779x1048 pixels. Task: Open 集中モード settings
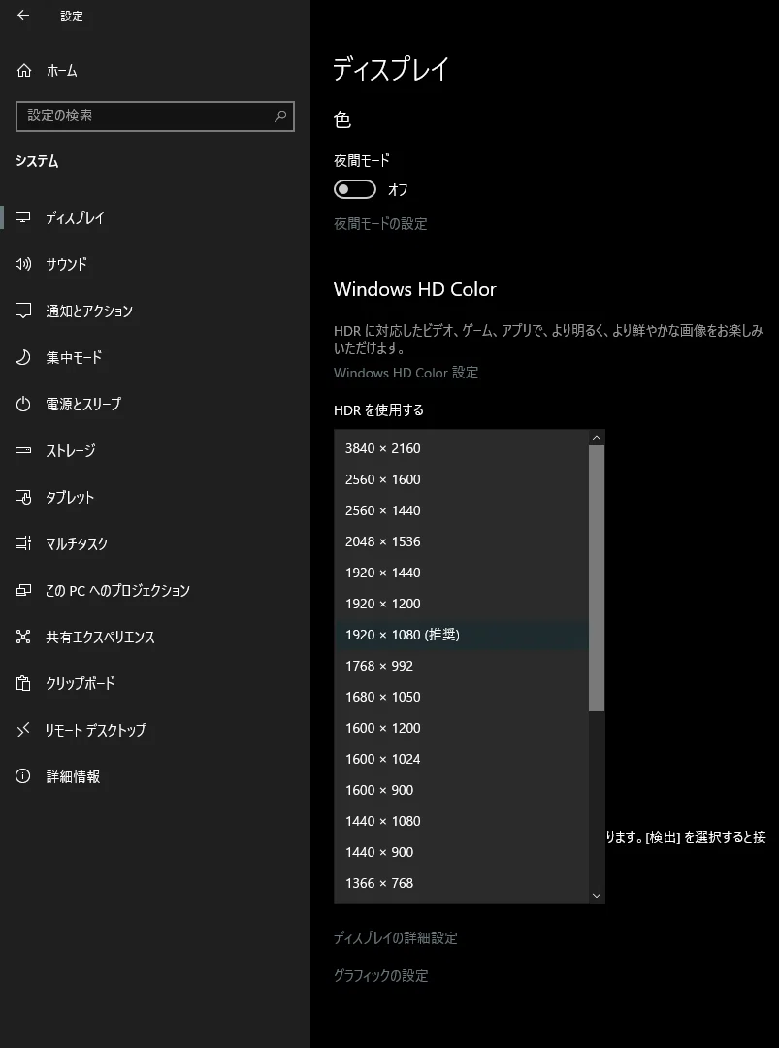[x=155, y=357]
